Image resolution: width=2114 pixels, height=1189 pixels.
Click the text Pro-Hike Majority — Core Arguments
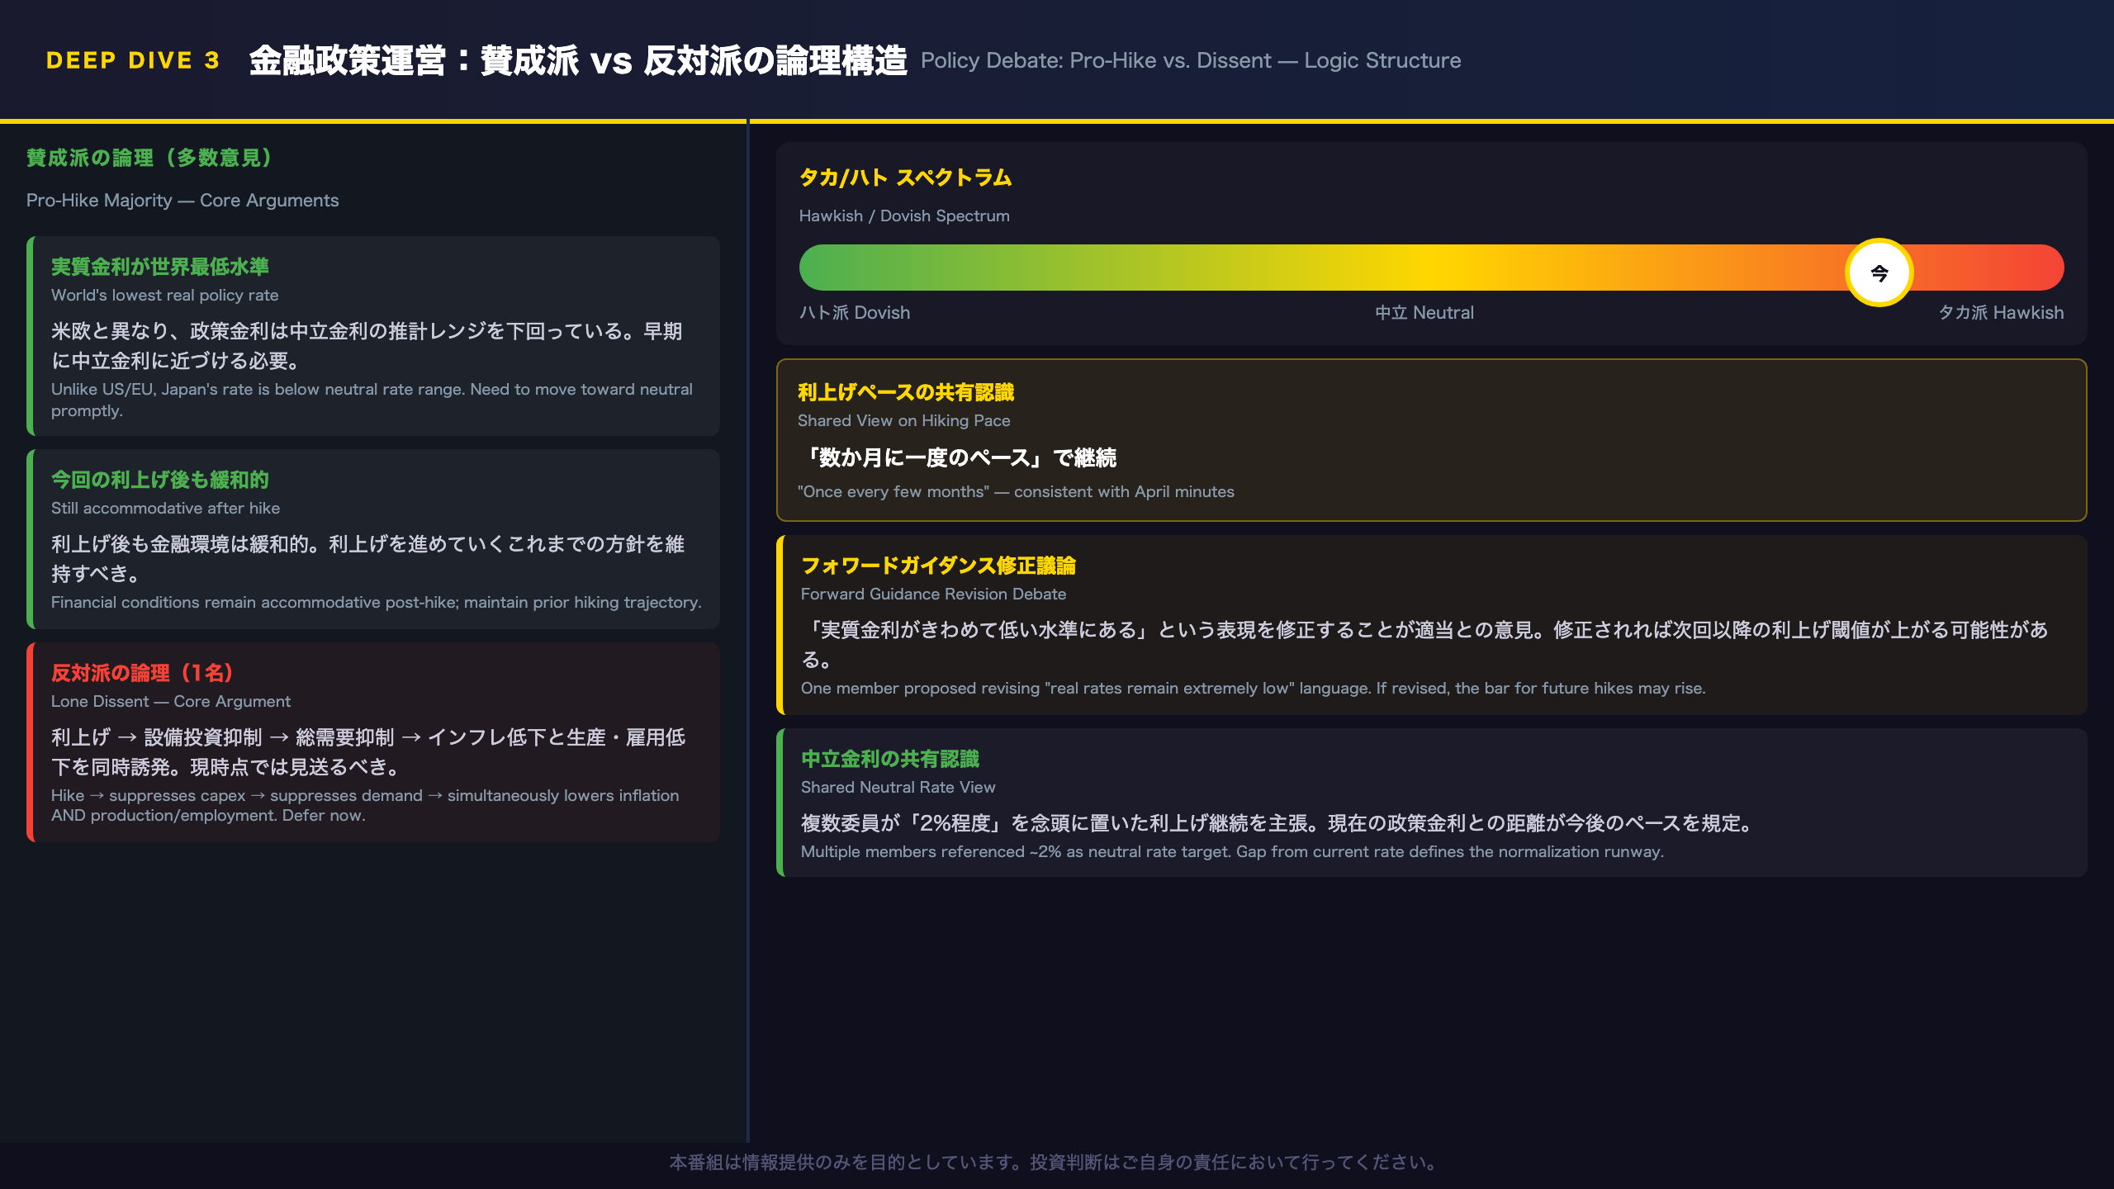pyautogui.click(x=182, y=201)
